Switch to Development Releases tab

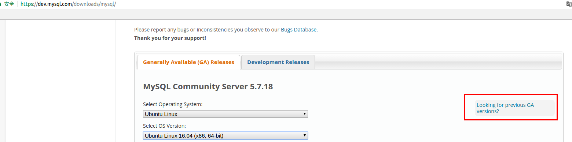coord(278,62)
